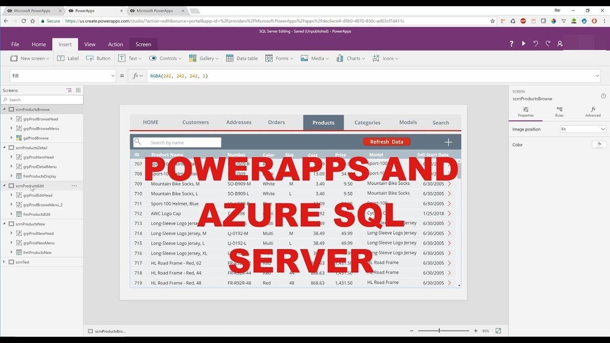Image resolution: width=610 pixels, height=343 pixels.
Task: Click the help question mark icon
Action: (511, 43)
